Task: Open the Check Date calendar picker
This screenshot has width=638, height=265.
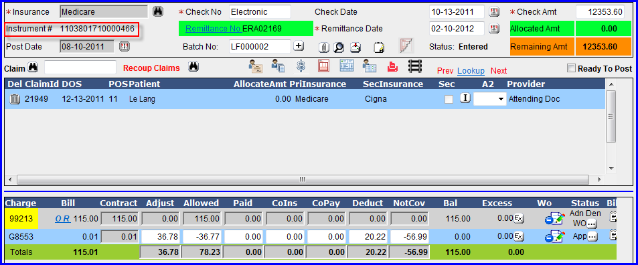Action: pos(494,12)
